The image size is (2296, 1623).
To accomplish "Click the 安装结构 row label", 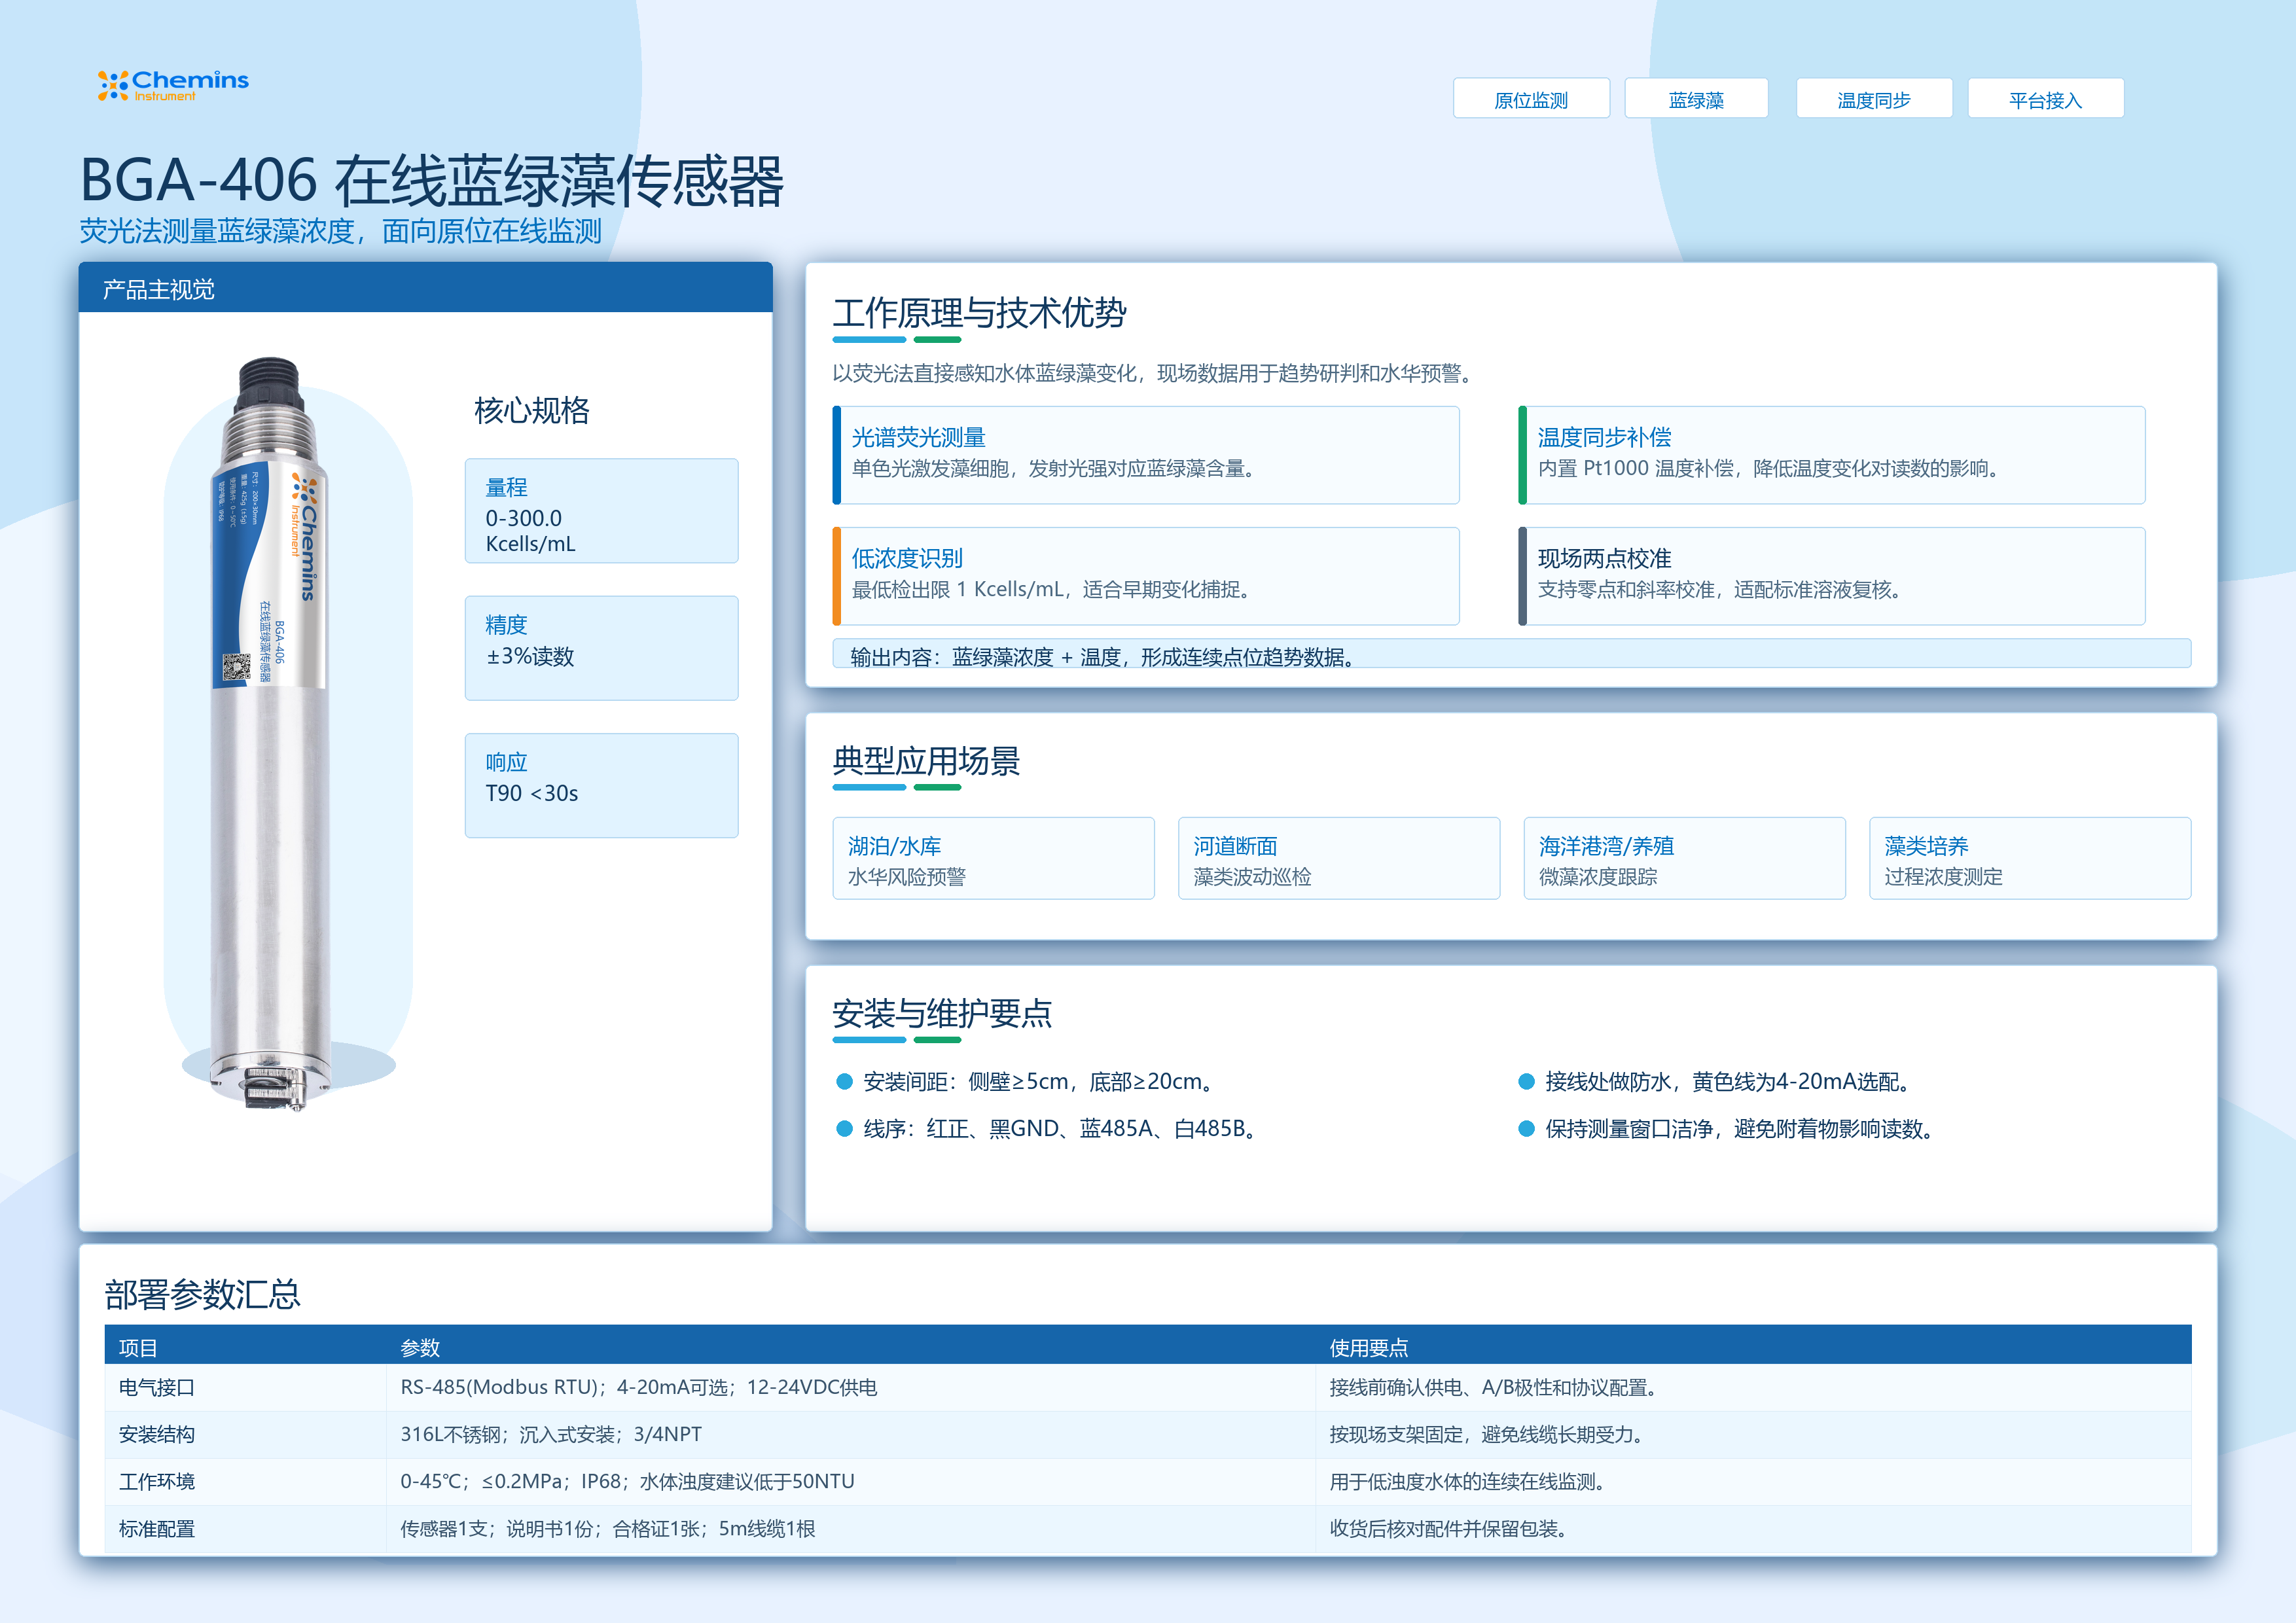I will (x=157, y=1434).
